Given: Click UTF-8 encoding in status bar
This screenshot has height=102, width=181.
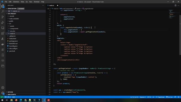Looking at the screenshot, I should (x=149, y=97).
